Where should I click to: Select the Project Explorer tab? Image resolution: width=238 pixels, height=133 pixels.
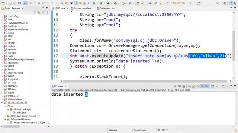click(x=12, y=8)
